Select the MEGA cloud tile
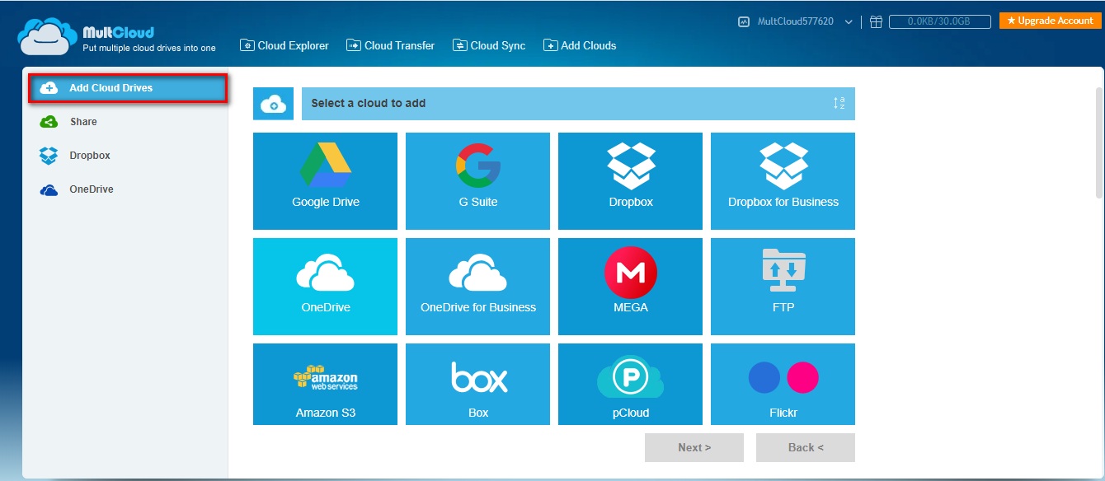 coord(630,286)
